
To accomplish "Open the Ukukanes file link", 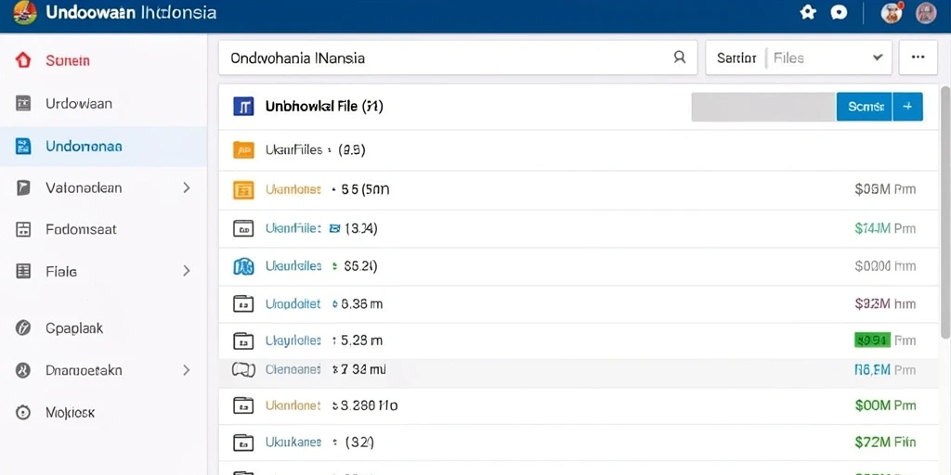I will [x=293, y=443].
